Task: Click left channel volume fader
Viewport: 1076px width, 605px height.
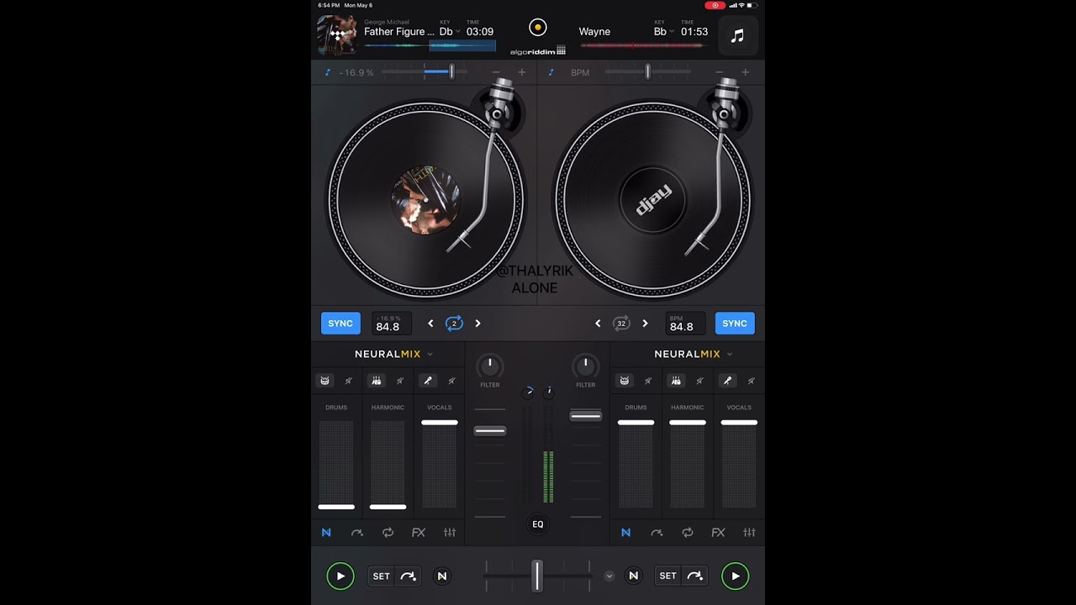Action: (490, 430)
